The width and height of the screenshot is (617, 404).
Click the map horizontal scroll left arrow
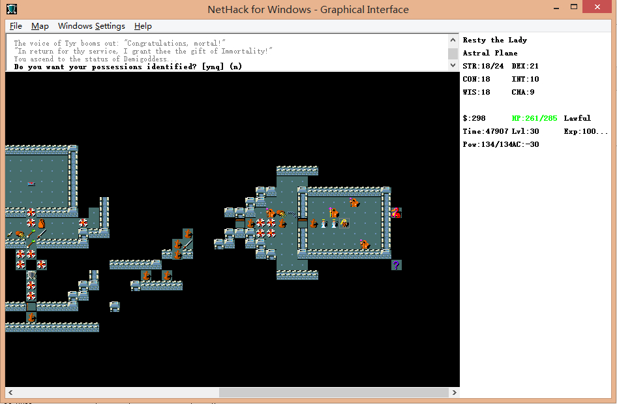pyautogui.click(x=10, y=392)
